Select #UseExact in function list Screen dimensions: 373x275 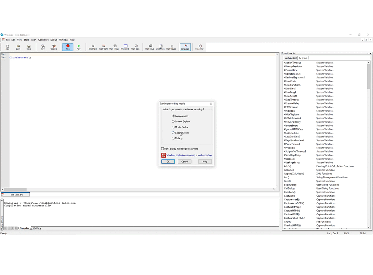coord(289,159)
